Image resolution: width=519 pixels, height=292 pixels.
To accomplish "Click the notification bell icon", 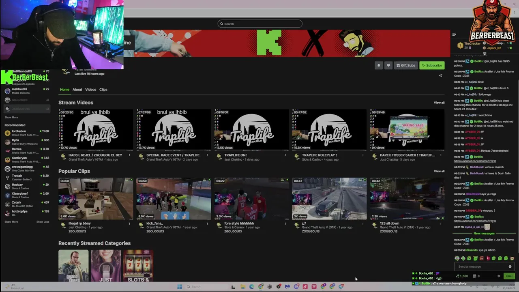I will pos(379,65).
